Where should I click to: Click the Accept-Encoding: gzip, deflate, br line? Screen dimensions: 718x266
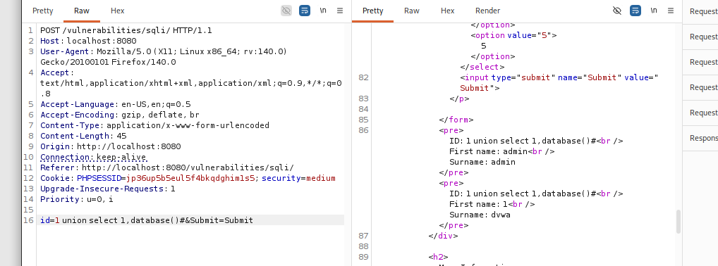119,115
